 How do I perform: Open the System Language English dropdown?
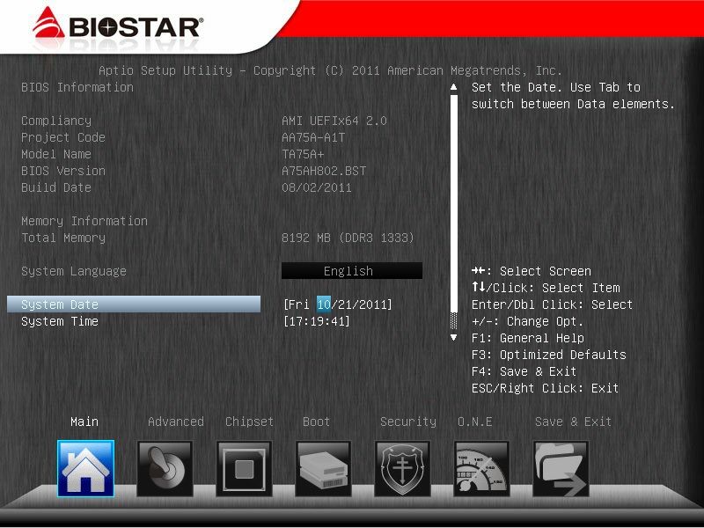tap(351, 271)
